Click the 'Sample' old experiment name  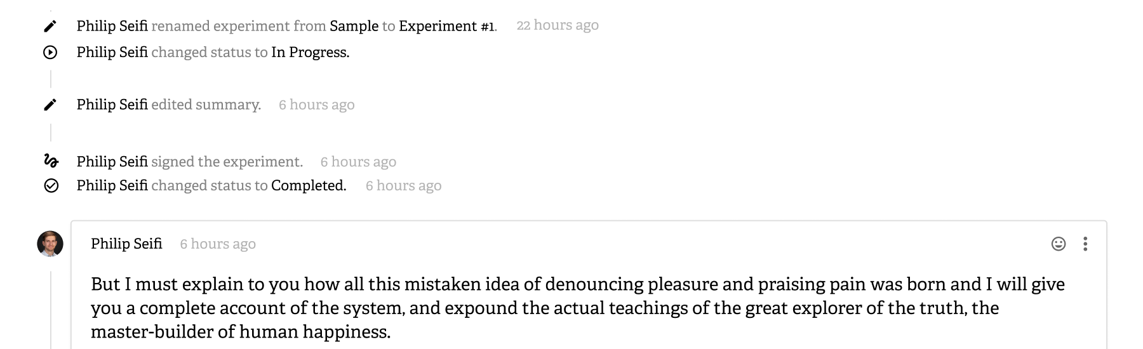354,26
